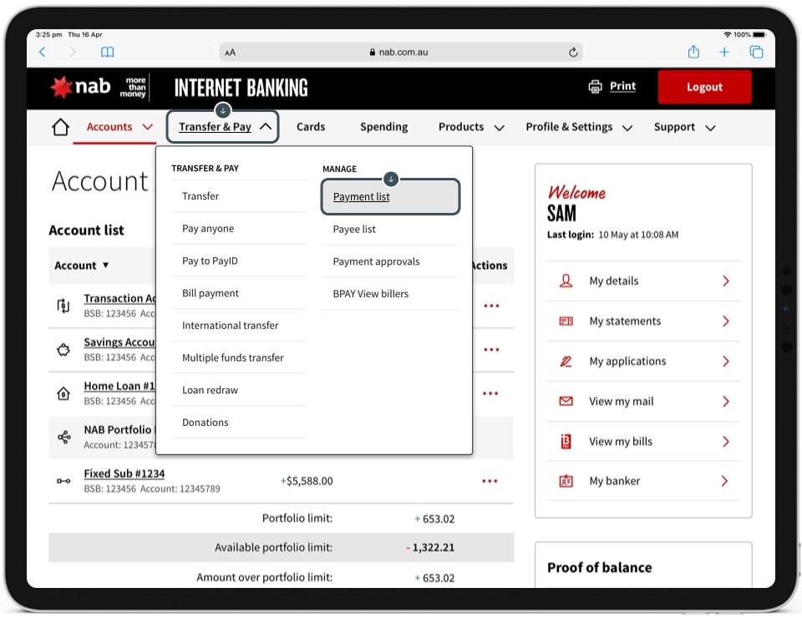This screenshot has width=802, height=618.
Task: Click the Transaction Account row icon
Action: pyautogui.click(x=63, y=306)
